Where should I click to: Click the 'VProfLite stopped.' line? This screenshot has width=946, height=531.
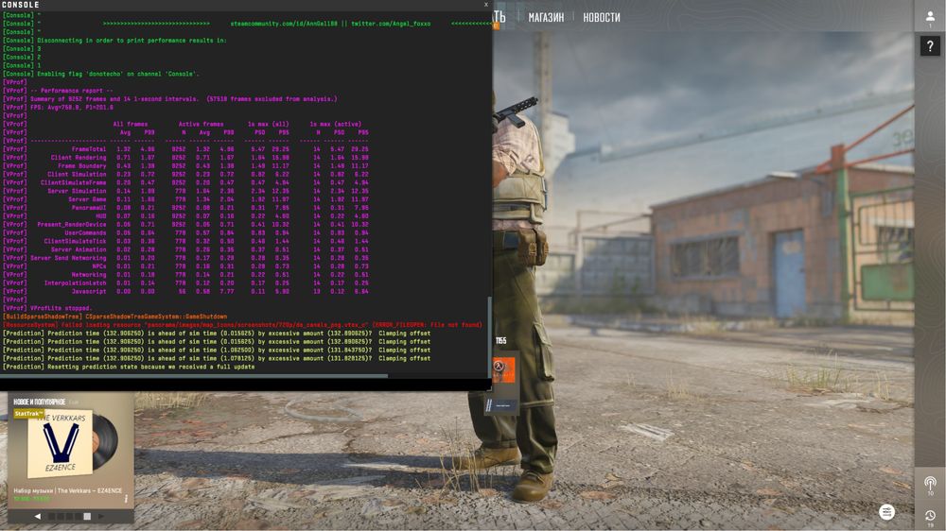point(47,308)
